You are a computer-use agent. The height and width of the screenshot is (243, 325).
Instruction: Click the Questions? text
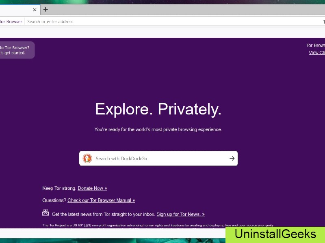[x=54, y=200]
